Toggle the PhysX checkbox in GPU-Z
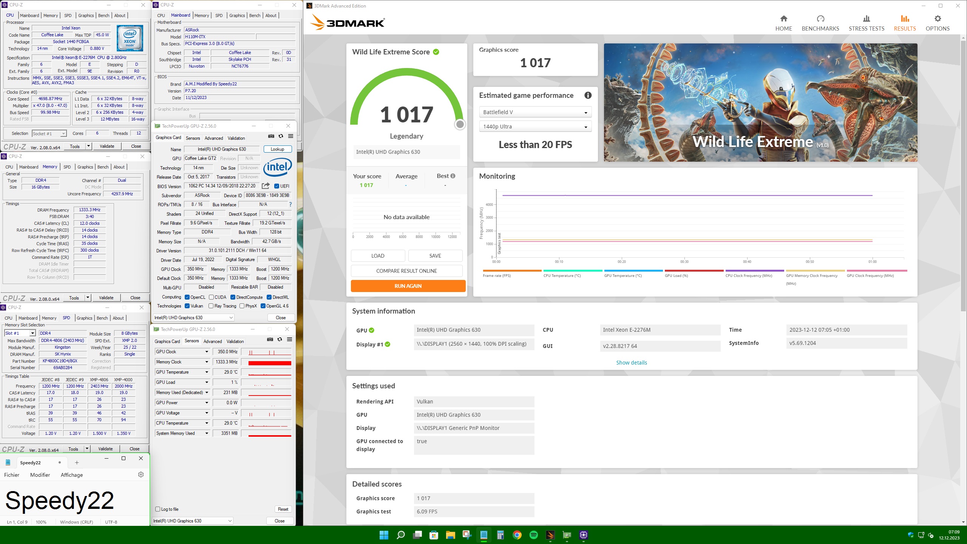The height and width of the screenshot is (544, 967). [242, 306]
